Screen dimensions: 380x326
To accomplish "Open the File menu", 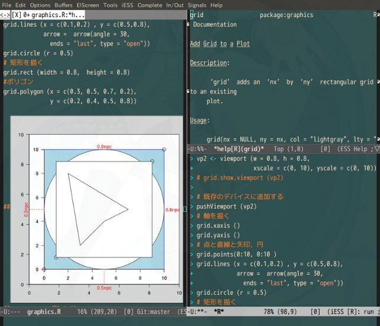I will pos(7,5).
